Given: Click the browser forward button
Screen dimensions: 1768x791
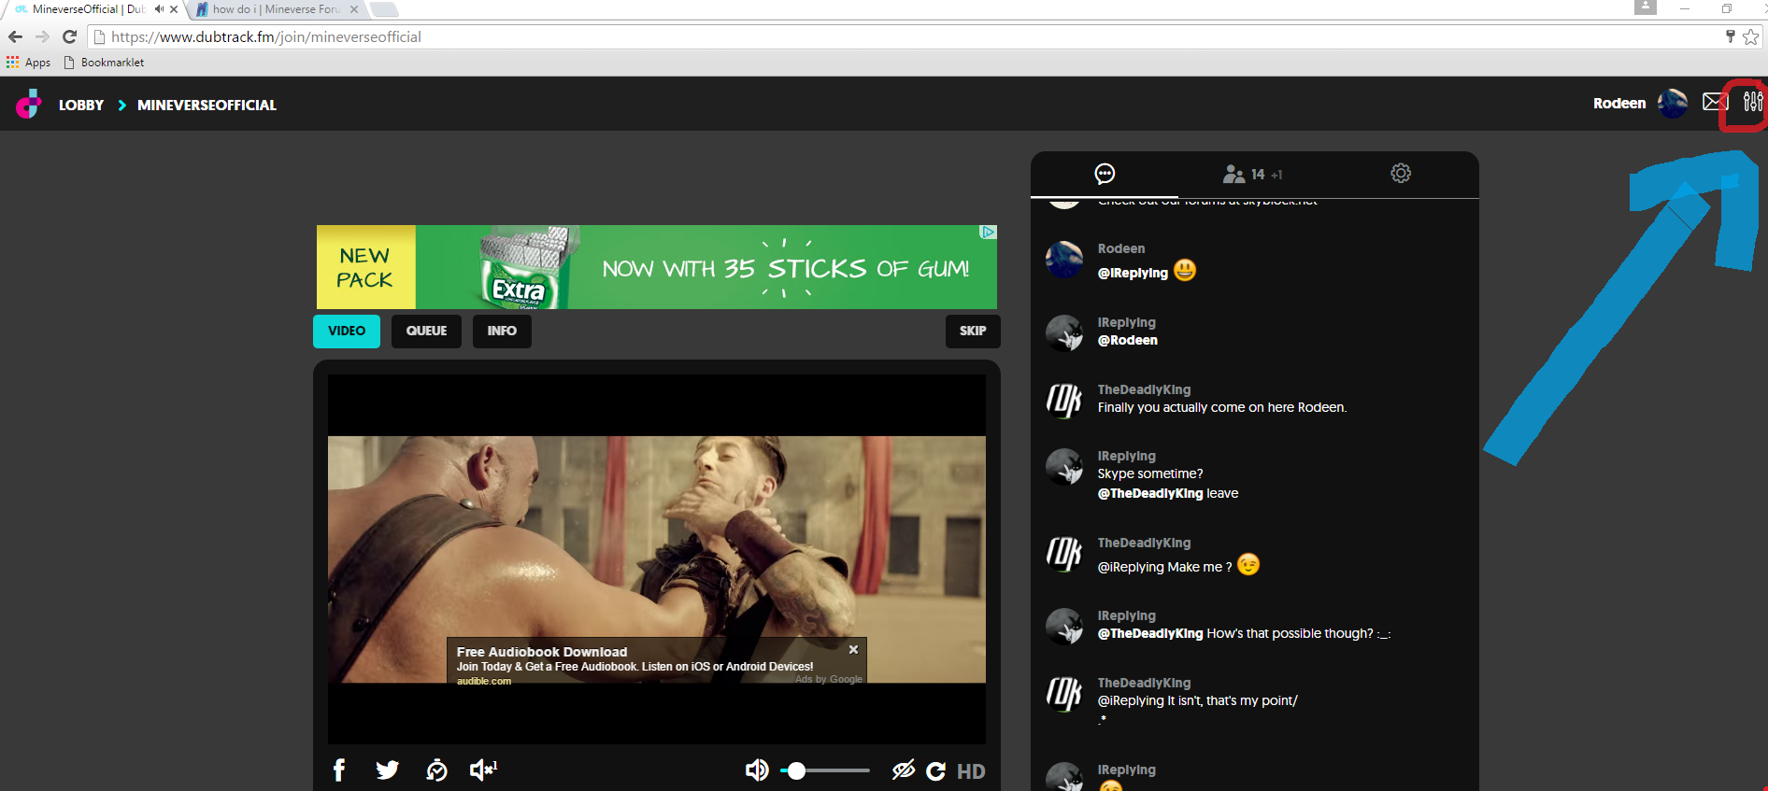Looking at the screenshot, I should pos(42,36).
